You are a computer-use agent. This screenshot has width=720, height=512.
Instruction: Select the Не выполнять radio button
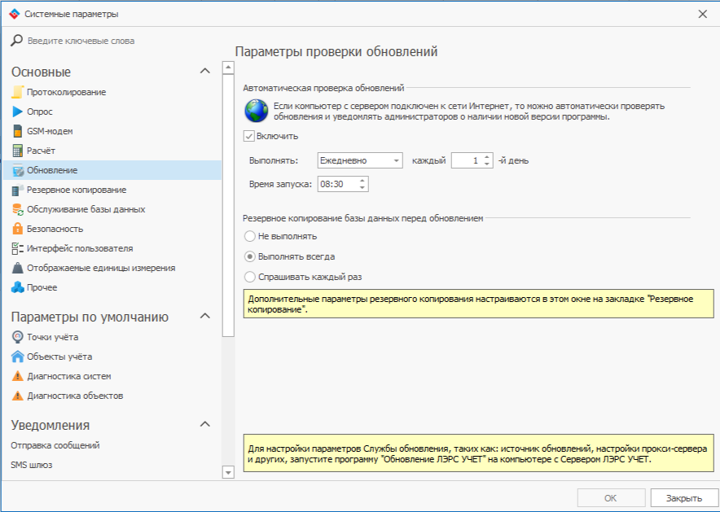click(249, 236)
